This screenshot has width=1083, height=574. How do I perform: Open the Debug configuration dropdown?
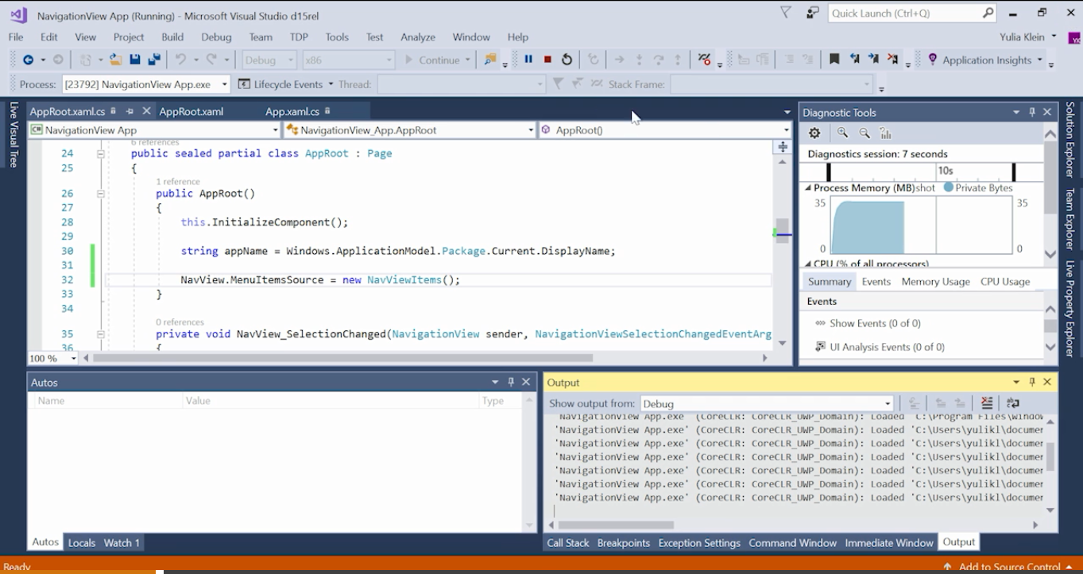point(269,60)
